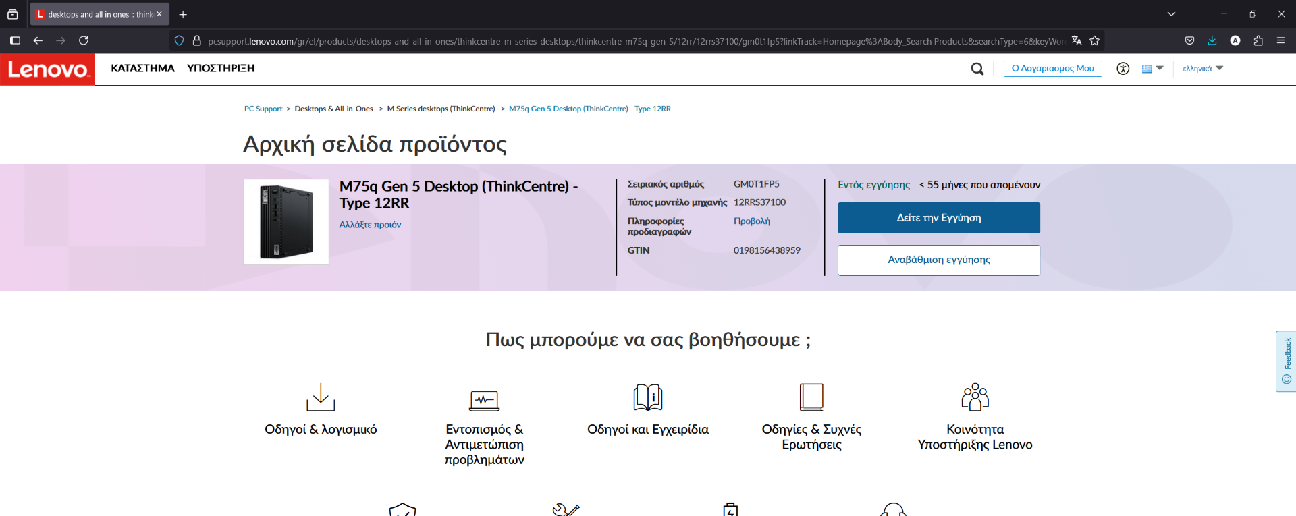Click the ThinkCentre product thumbnail image
1296x516 pixels.
tap(286, 222)
